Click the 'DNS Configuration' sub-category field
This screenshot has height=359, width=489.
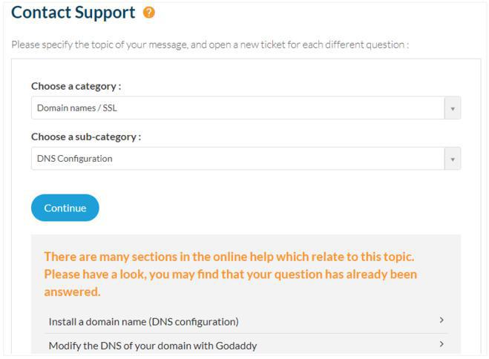point(237,159)
